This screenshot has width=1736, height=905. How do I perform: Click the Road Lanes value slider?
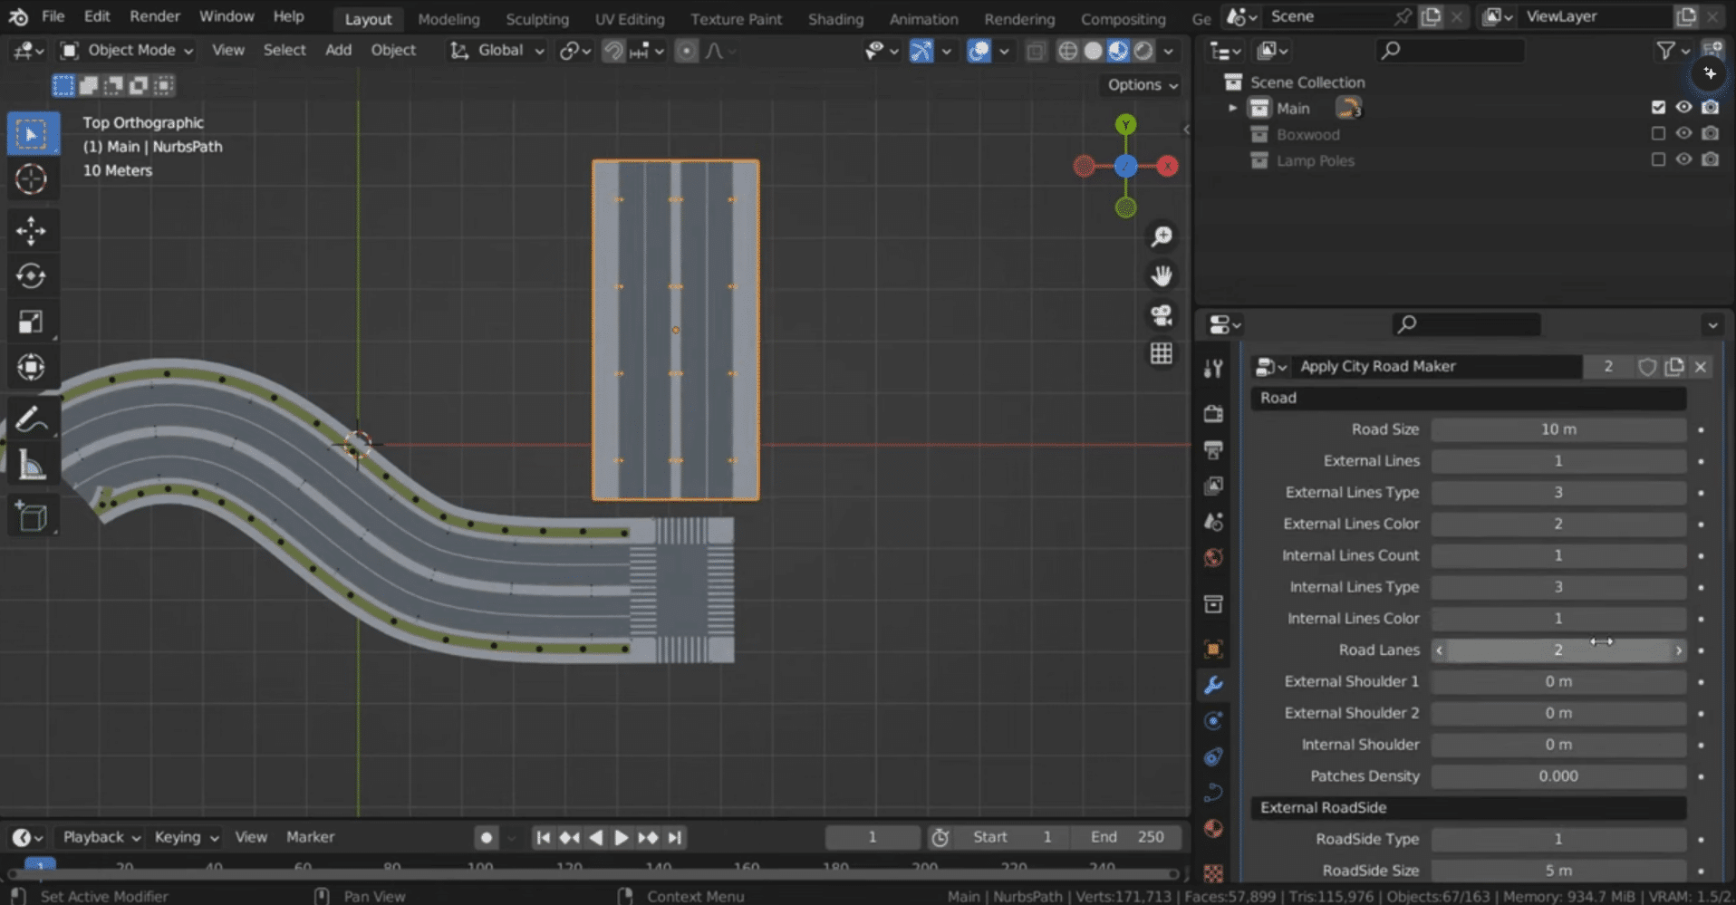click(x=1558, y=650)
